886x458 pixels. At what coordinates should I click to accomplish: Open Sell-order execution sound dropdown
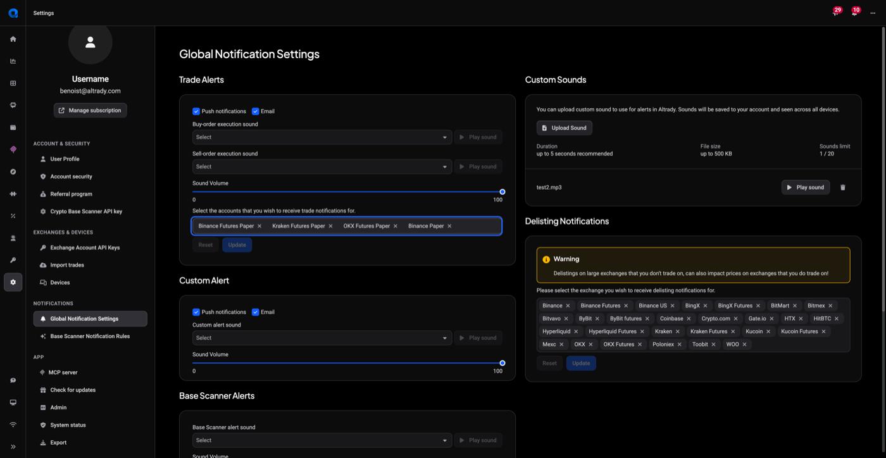pyautogui.click(x=322, y=167)
